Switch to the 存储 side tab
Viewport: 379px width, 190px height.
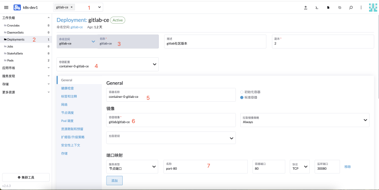coord(64,153)
